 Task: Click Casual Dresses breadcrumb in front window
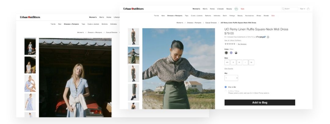pyautogui.click(x=211, y=23)
